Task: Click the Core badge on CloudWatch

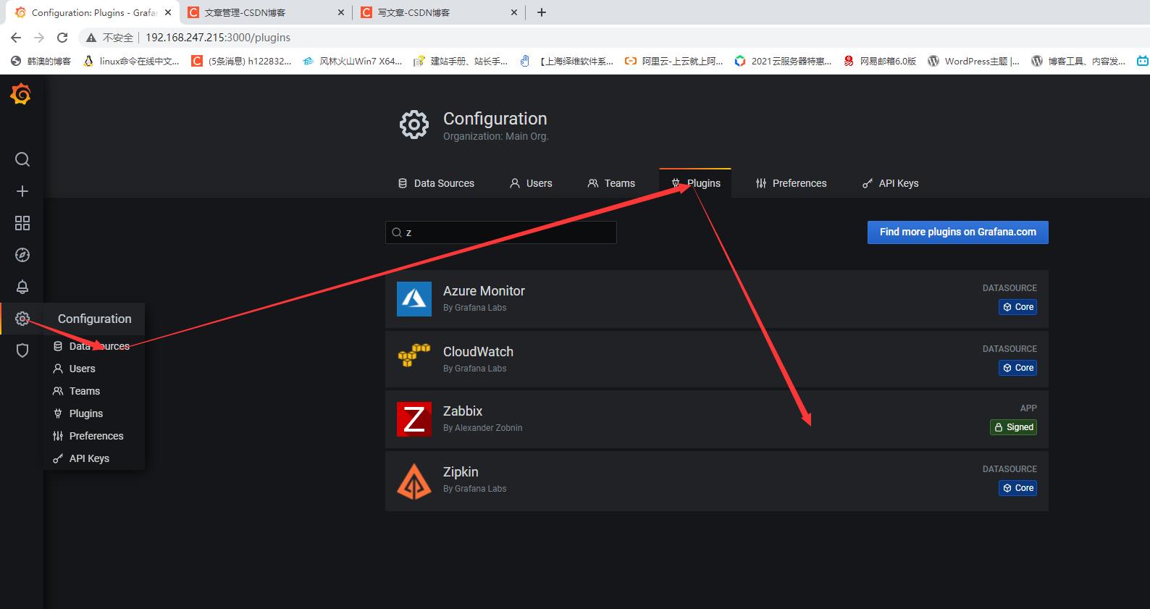Action: pyautogui.click(x=1017, y=368)
